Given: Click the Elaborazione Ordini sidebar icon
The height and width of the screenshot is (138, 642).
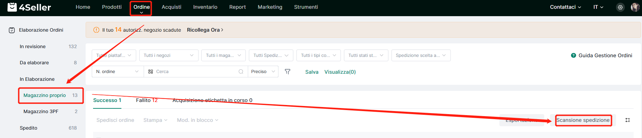Looking at the screenshot, I should (x=12, y=30).
